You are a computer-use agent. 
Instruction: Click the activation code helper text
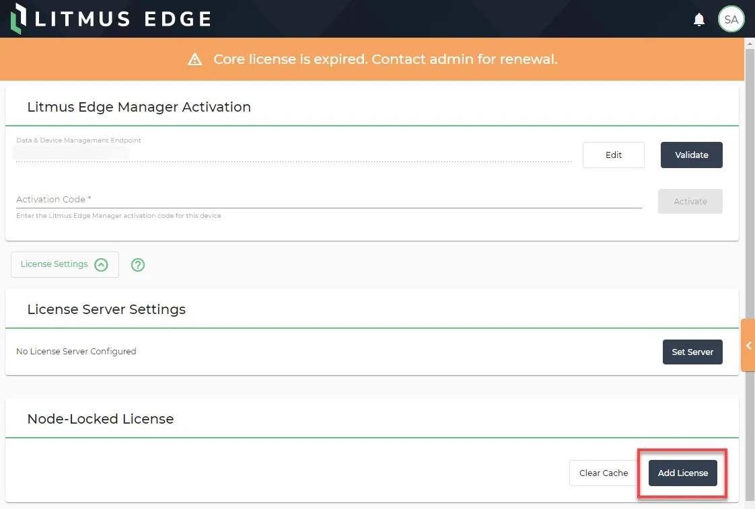click(118, 216)
